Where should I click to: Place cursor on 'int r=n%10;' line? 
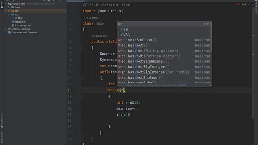(x=129, y=102)
